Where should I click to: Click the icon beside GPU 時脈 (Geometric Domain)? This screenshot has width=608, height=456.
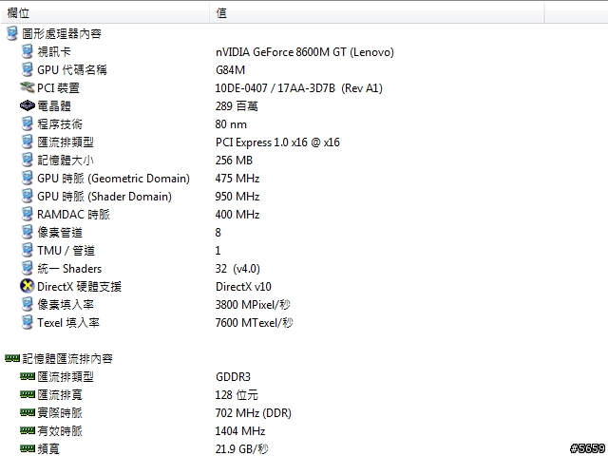tap(28, 178)
